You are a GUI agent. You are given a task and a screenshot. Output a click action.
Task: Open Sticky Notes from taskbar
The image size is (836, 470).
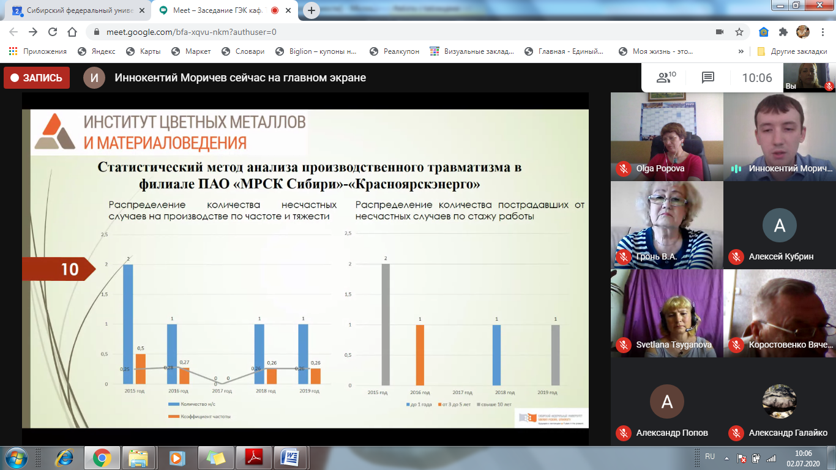tap(215, 457)
